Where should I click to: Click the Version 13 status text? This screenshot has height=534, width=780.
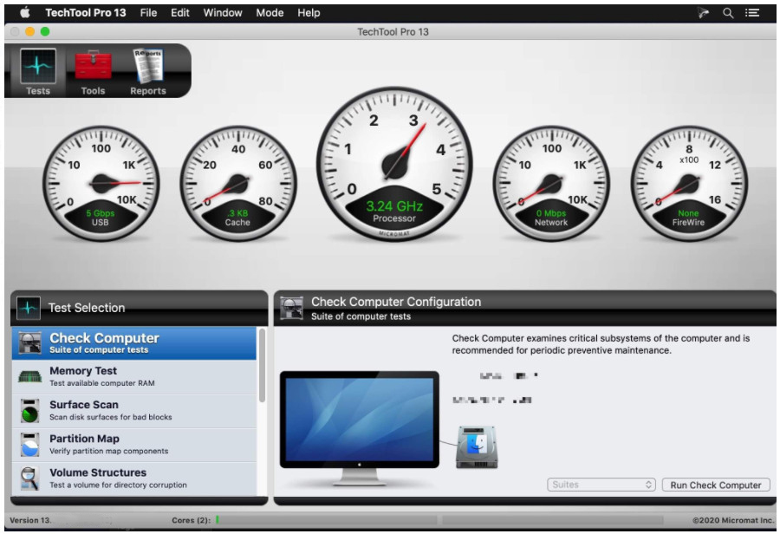pyautogui.click(x=30, y=520)
